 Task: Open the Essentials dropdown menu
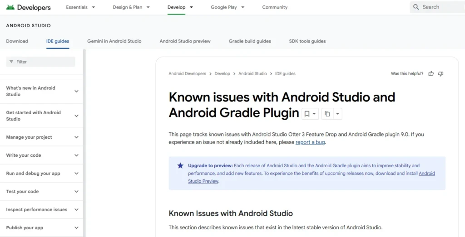click(80, 7)
